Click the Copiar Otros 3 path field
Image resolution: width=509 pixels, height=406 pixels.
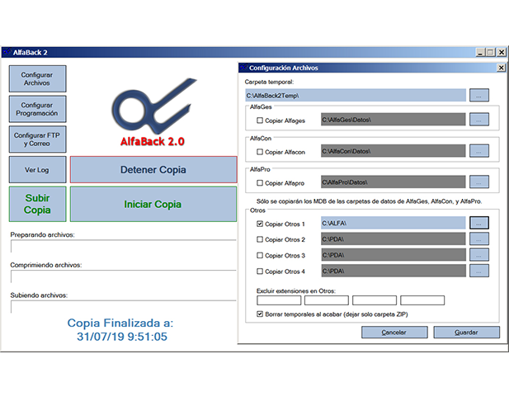pos(394,255)
